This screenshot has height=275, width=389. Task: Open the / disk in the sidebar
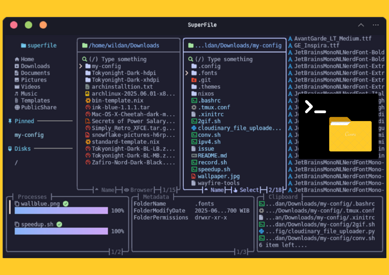pos(16,162)
